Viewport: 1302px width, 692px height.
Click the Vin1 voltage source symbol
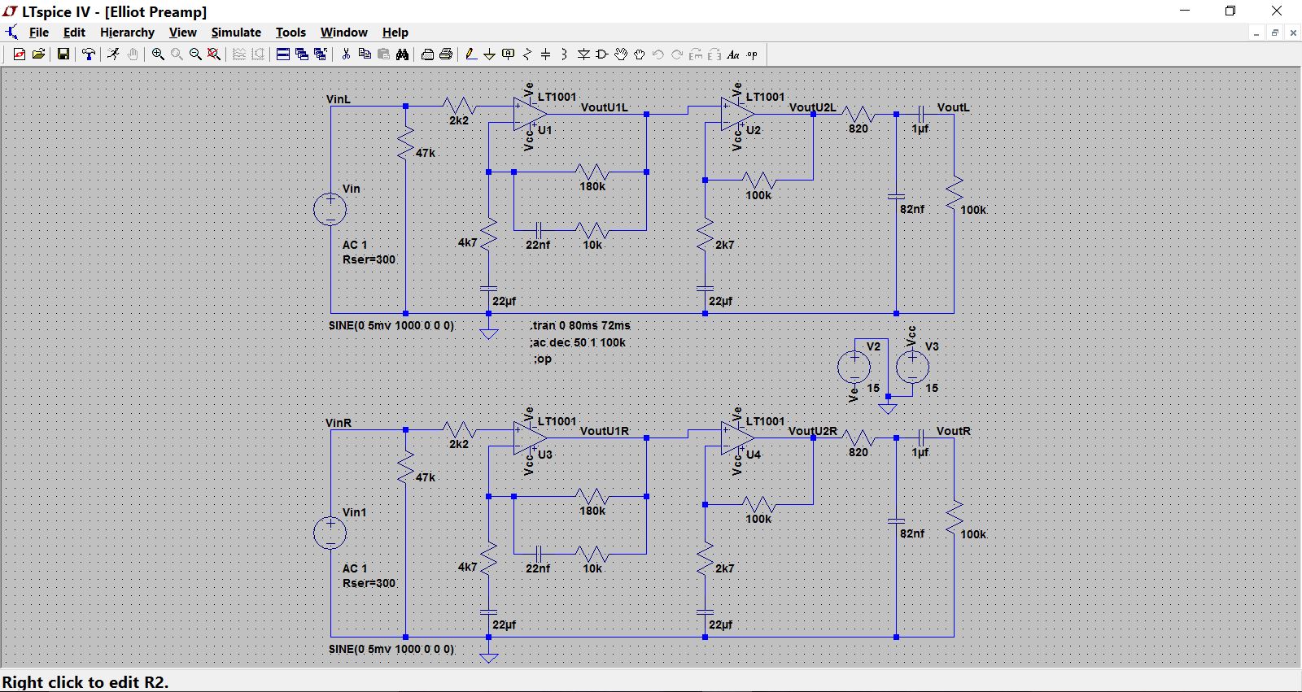[x=330, y=533]
